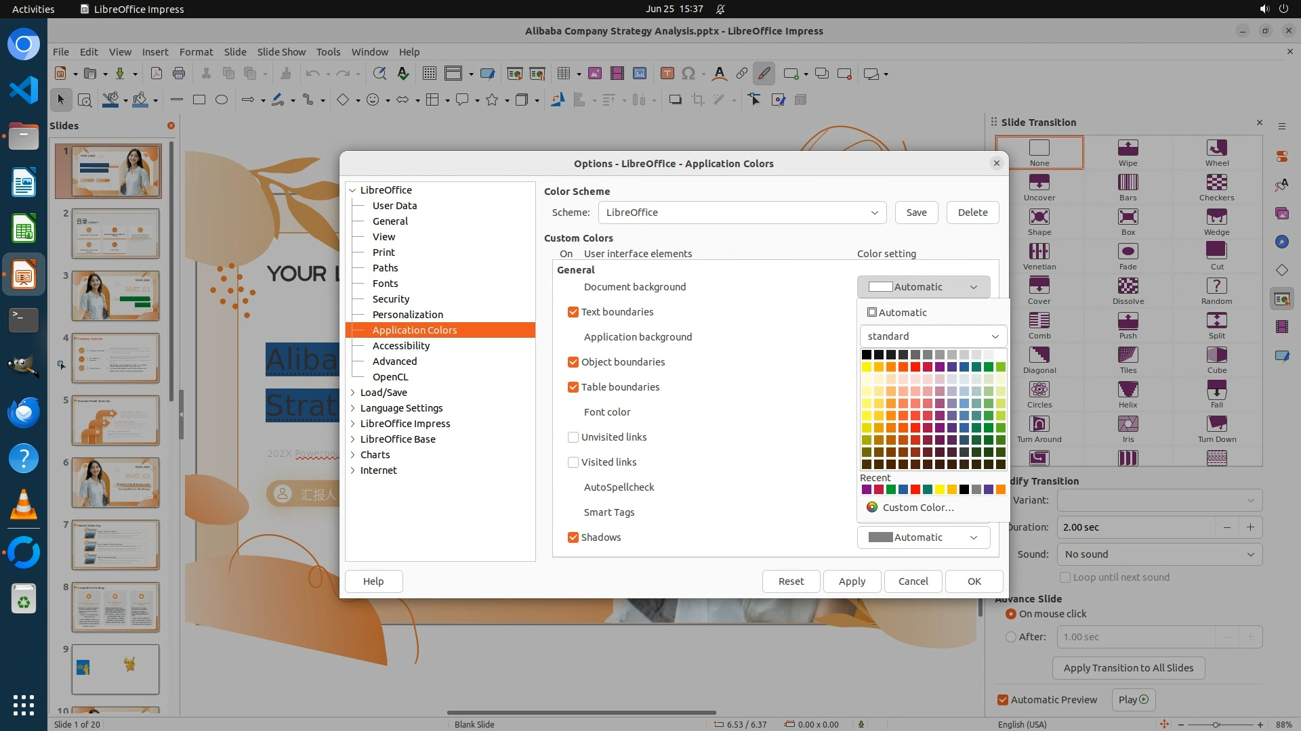Viewport: 1301px width, 731px height.
Task: Enable the Unvisited links checkbox
Action: click(573, 437)
